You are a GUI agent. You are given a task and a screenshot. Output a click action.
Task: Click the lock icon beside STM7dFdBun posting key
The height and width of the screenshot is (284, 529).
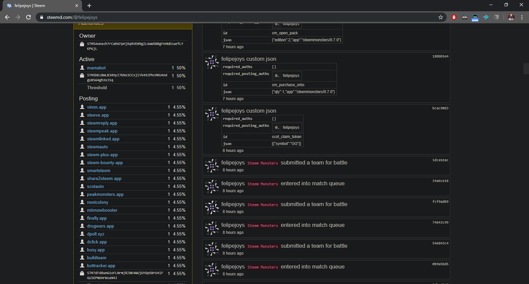point(82,273)
